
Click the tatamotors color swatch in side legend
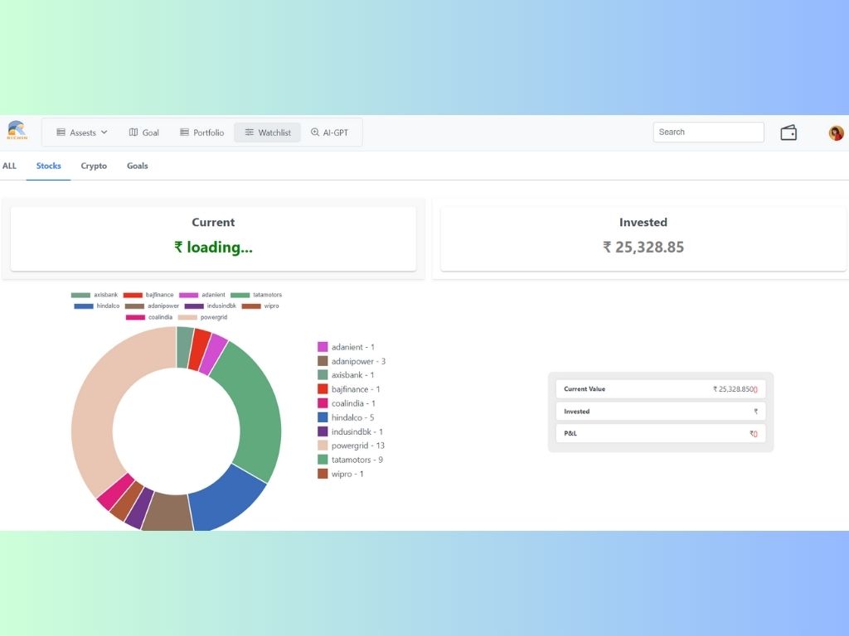(x=323, y=460)
